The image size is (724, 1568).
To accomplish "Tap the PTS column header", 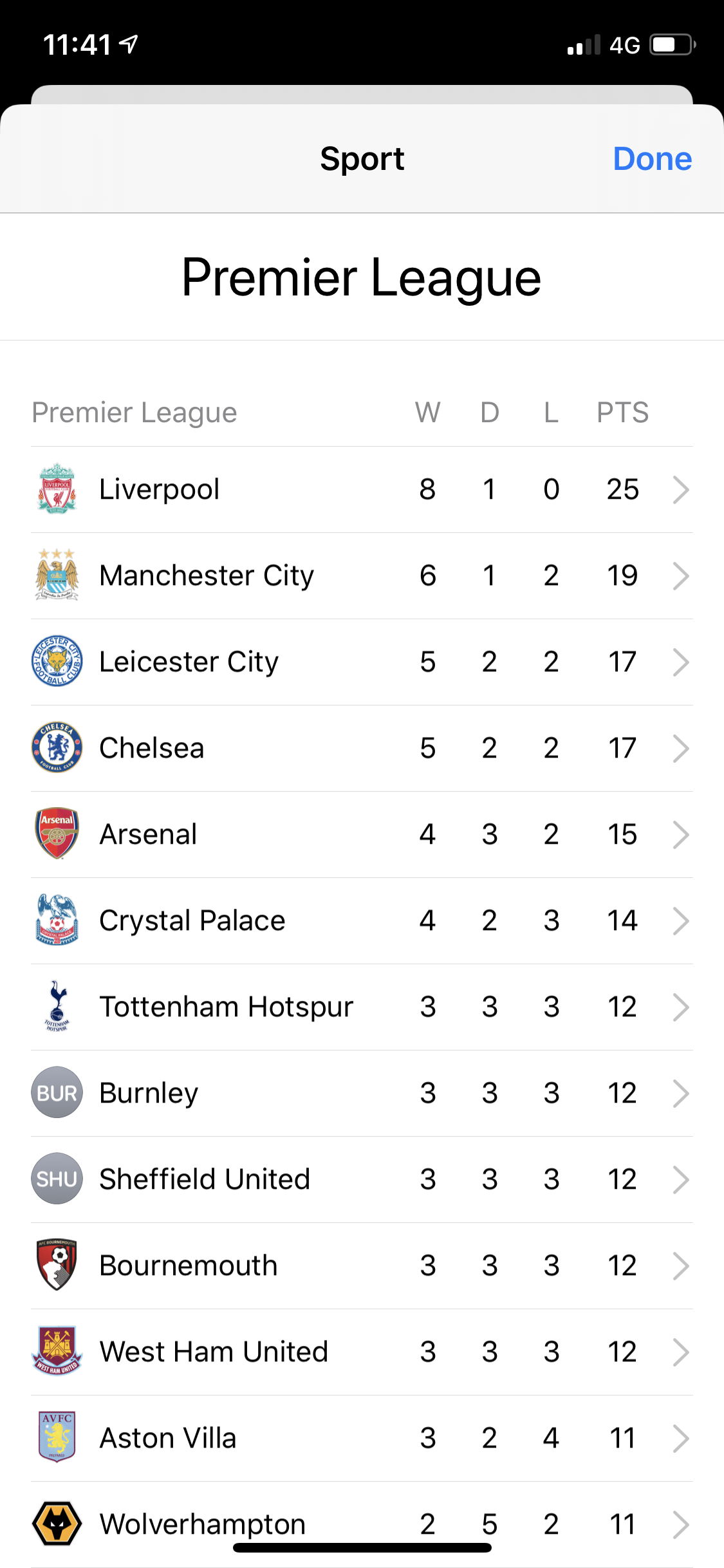I will 622,412.
